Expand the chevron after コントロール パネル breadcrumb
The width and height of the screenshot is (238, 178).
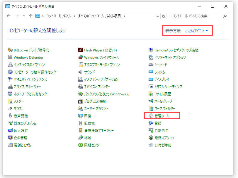point(74,16)
